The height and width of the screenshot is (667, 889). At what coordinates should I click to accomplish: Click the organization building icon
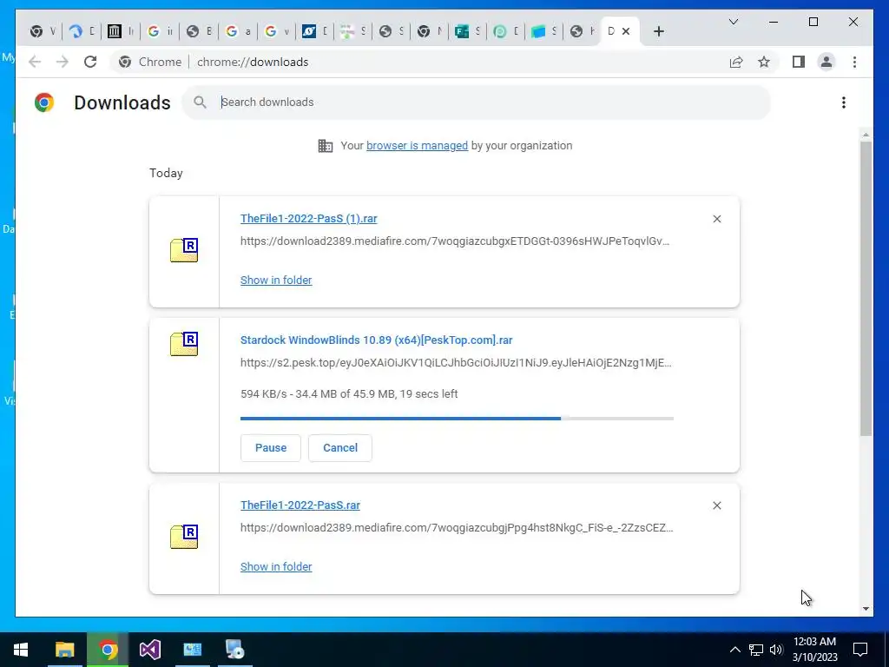326,146
